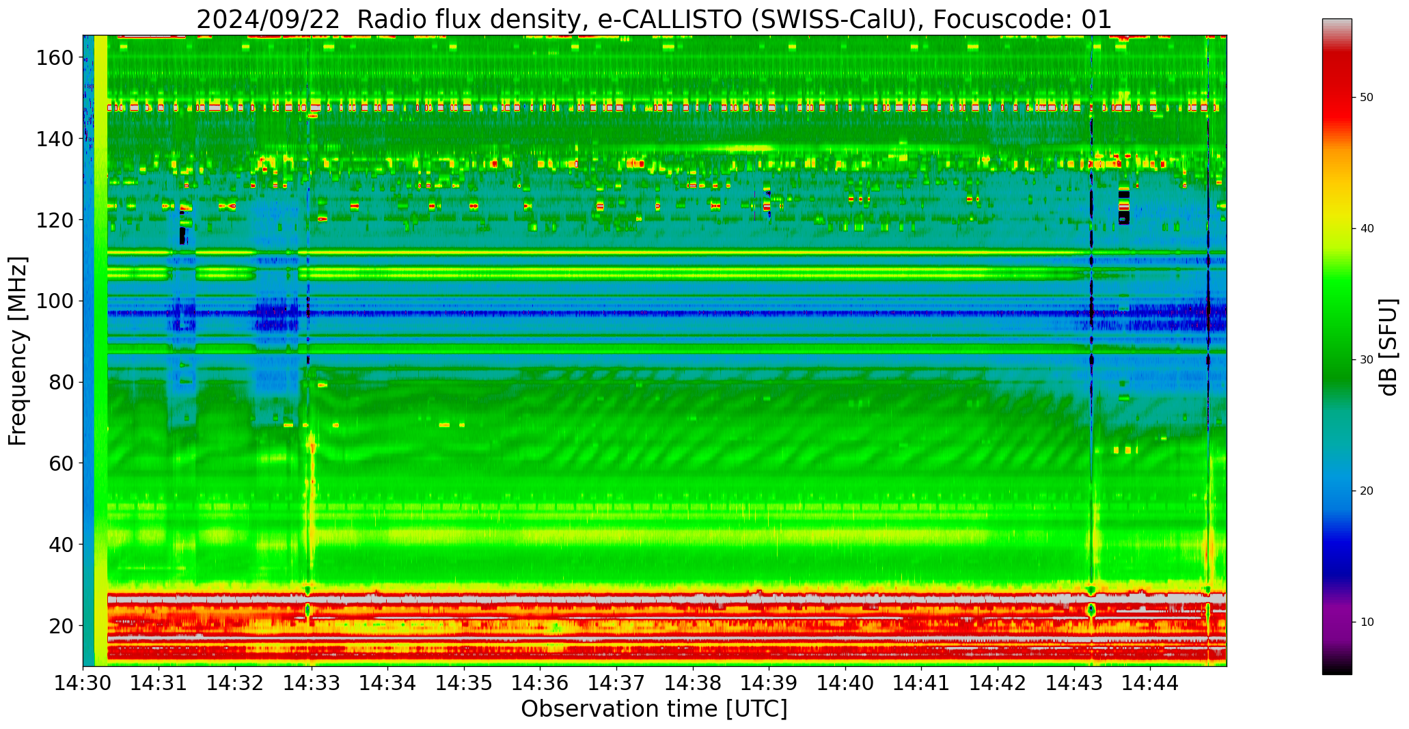The width and height of the screenshot is (1409, 729).
Task: Click the 14:30 time tick label
Action: 83,682
